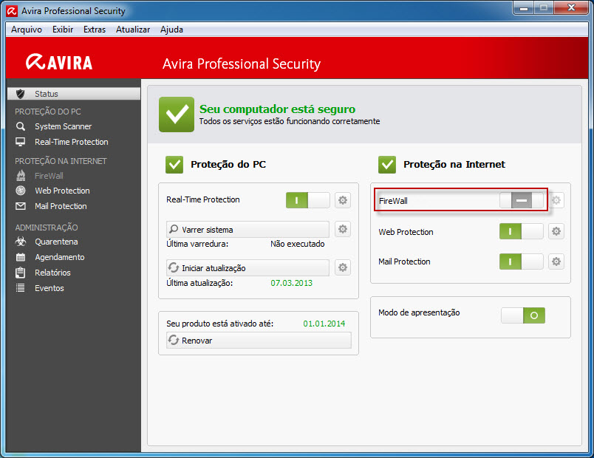594x458 pixels.
Task: Click the FireWall sidebar icon
Action: tap(21, 175)
